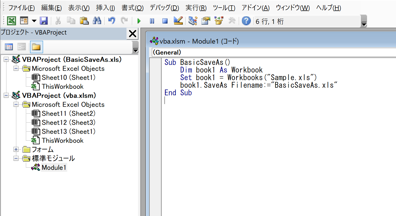396x216 pixels.
Task: Click the Break pause icon
Action: [x=152, y=21]
